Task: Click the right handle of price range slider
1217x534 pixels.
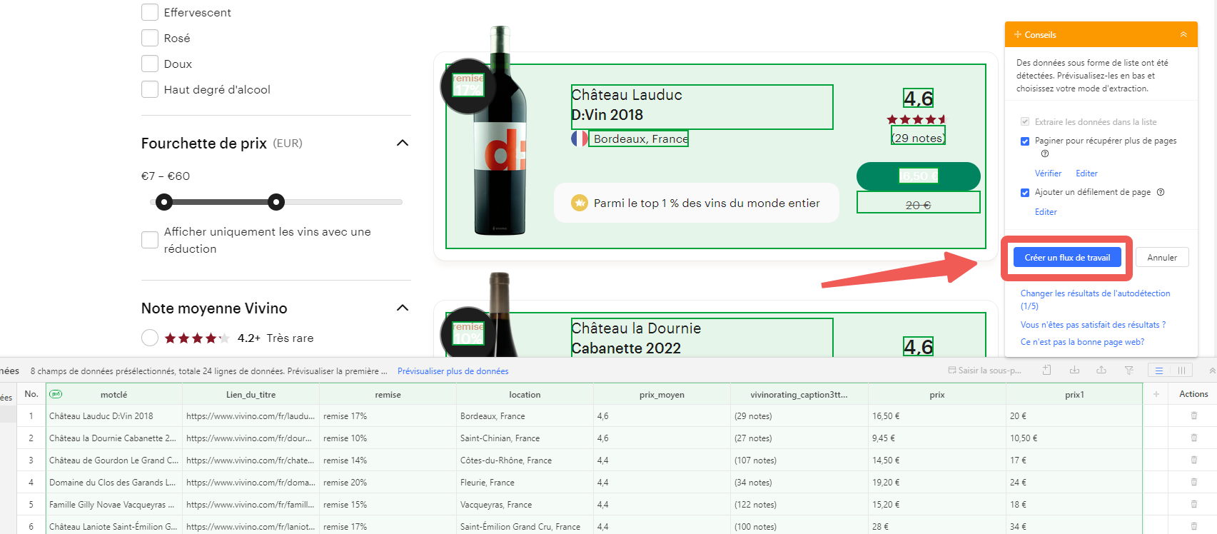Action: [x=276, y=202]
